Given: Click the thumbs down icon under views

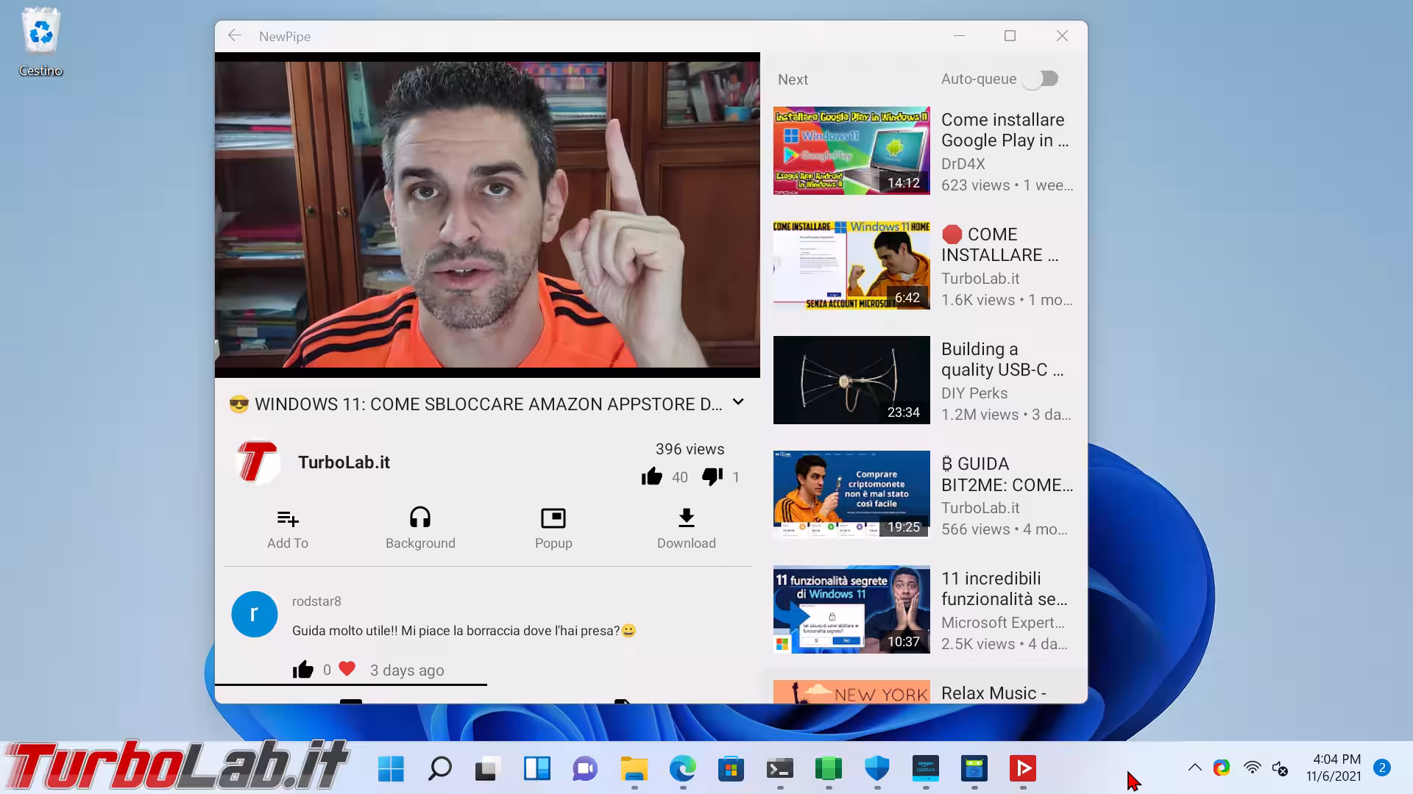Looking at the screenshot, I should pyautogui.click(x=712, y=477).
